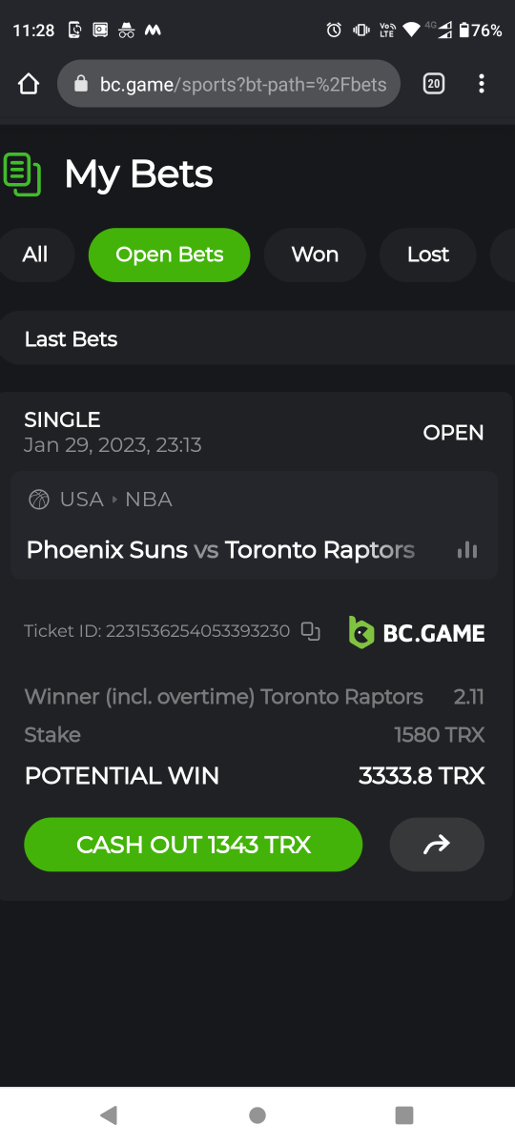This screenshot has height=1144, width=515.
Task: Tap the BC.GAME logo
Action: click(417, 633)
